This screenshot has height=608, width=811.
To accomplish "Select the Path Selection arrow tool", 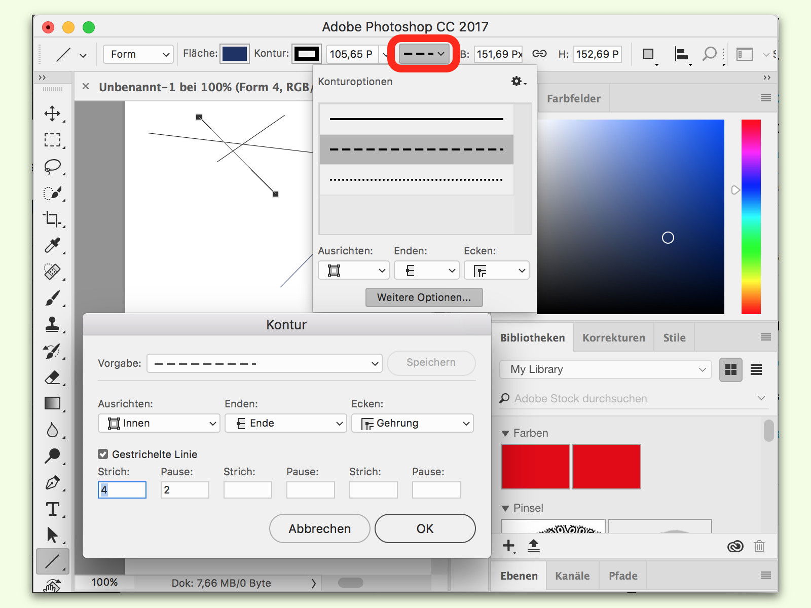I will pyautogui.click(x=52, y=535).
